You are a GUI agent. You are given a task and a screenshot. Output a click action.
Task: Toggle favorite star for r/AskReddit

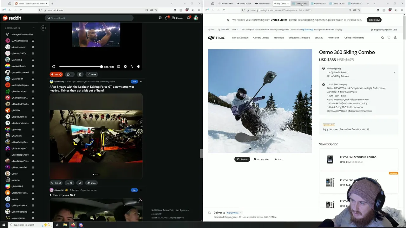point(33,79)
